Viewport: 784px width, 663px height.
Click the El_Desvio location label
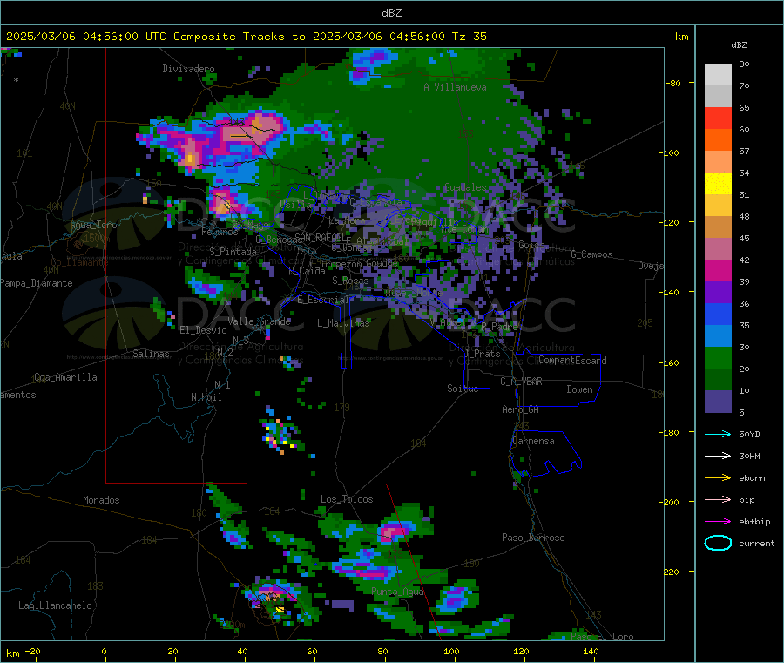tap(203, 330)
